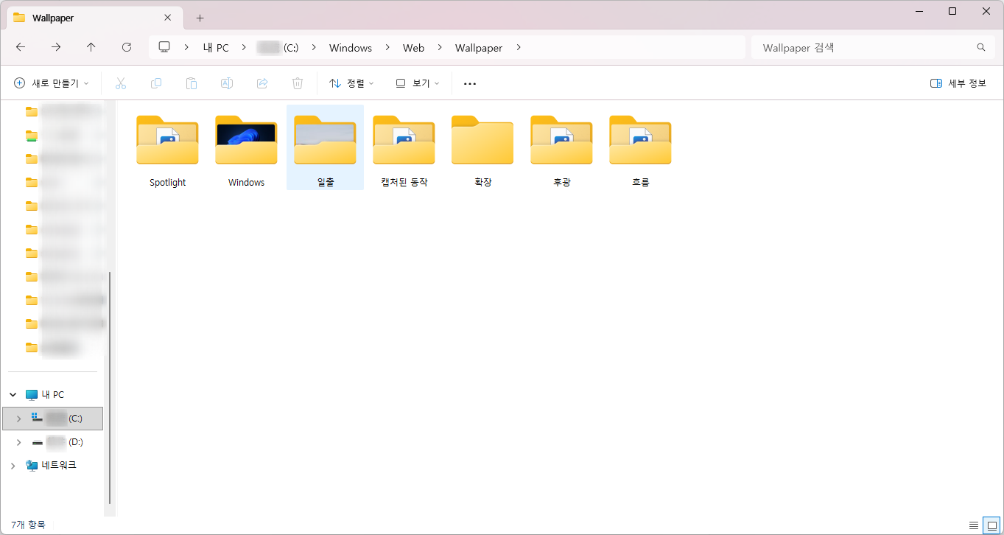Image resolution: width=1004 pixels, height=535 pixels.
Task: Open the 정렬 sort dropdown
Action: (351, 83)
